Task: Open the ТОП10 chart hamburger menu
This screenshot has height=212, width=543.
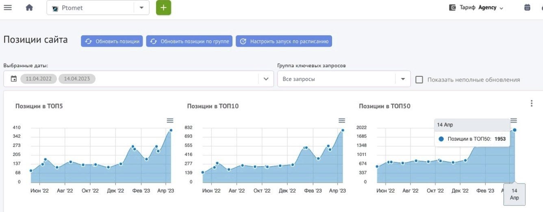Action: [x=342, y=121]
